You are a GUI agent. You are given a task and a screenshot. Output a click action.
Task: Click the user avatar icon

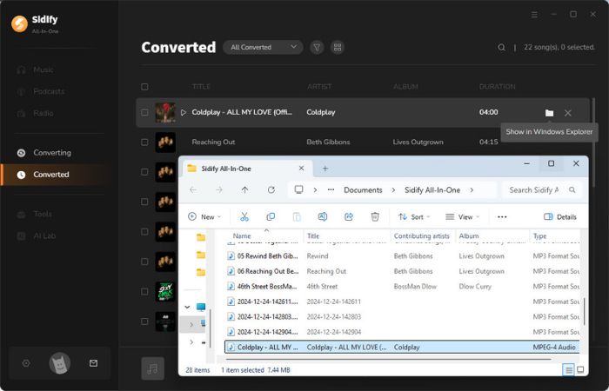click(x=59, y=363)
